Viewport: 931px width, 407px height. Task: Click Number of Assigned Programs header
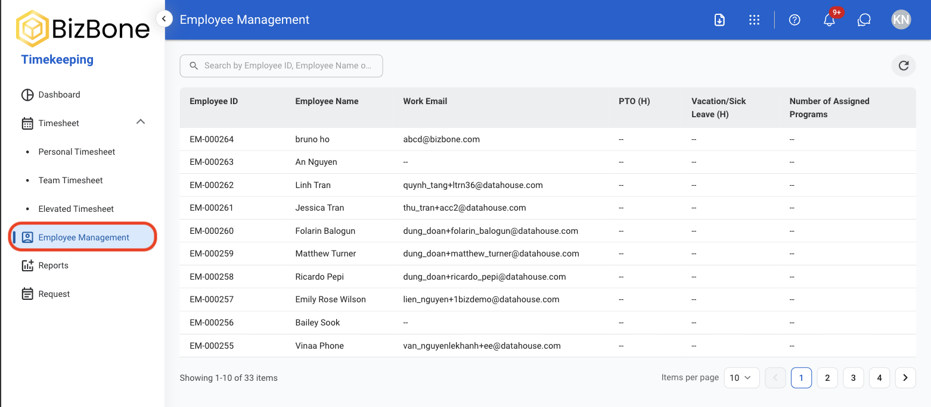(830, 108)
